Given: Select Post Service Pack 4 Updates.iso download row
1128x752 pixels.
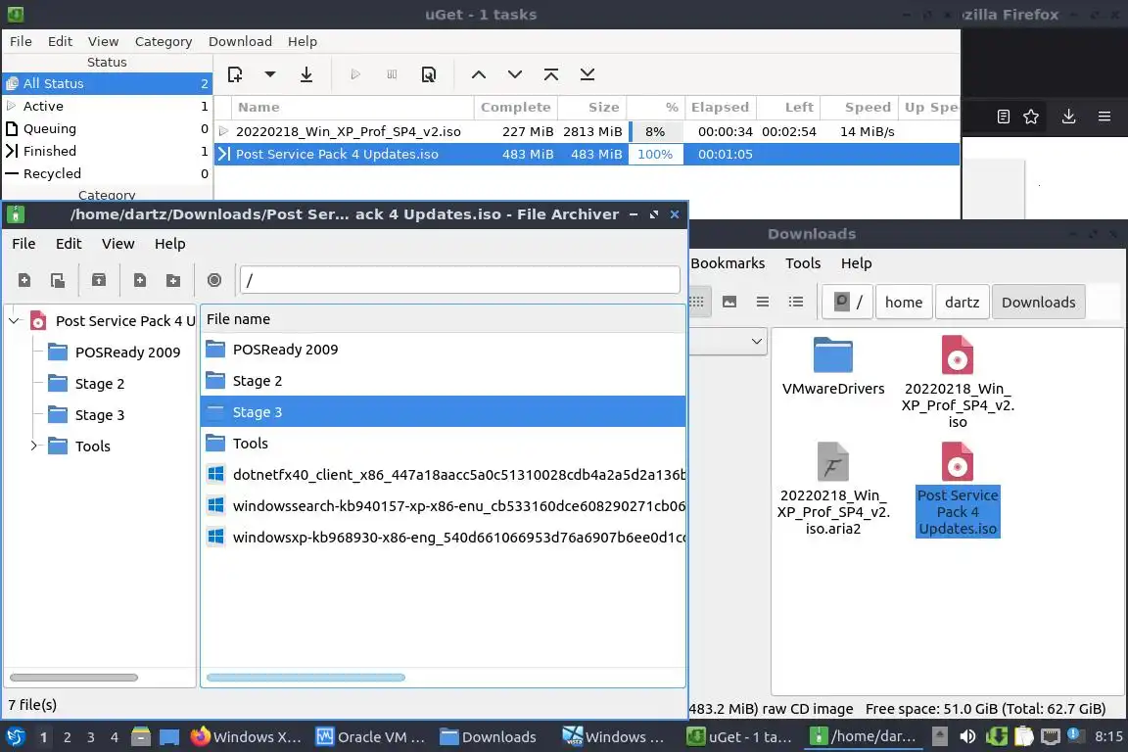Looking at the screenshot, I should tap(587, 154).
